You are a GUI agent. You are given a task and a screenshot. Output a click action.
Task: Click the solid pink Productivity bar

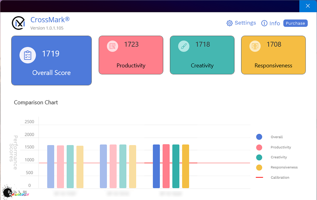point(166,166)
